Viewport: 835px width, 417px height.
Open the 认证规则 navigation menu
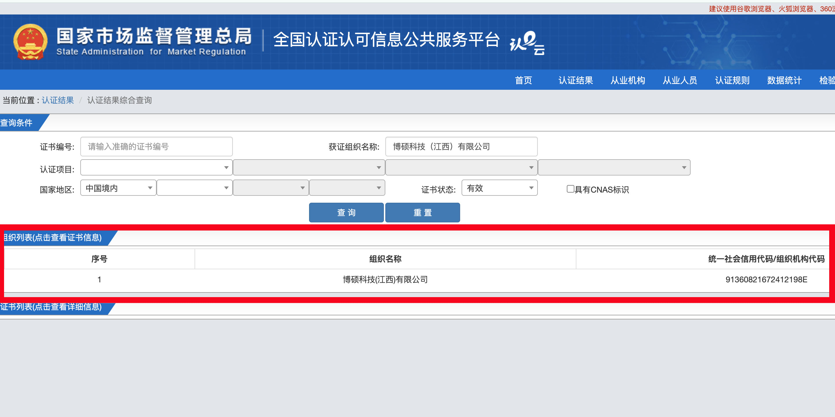(x=732, y=80)
